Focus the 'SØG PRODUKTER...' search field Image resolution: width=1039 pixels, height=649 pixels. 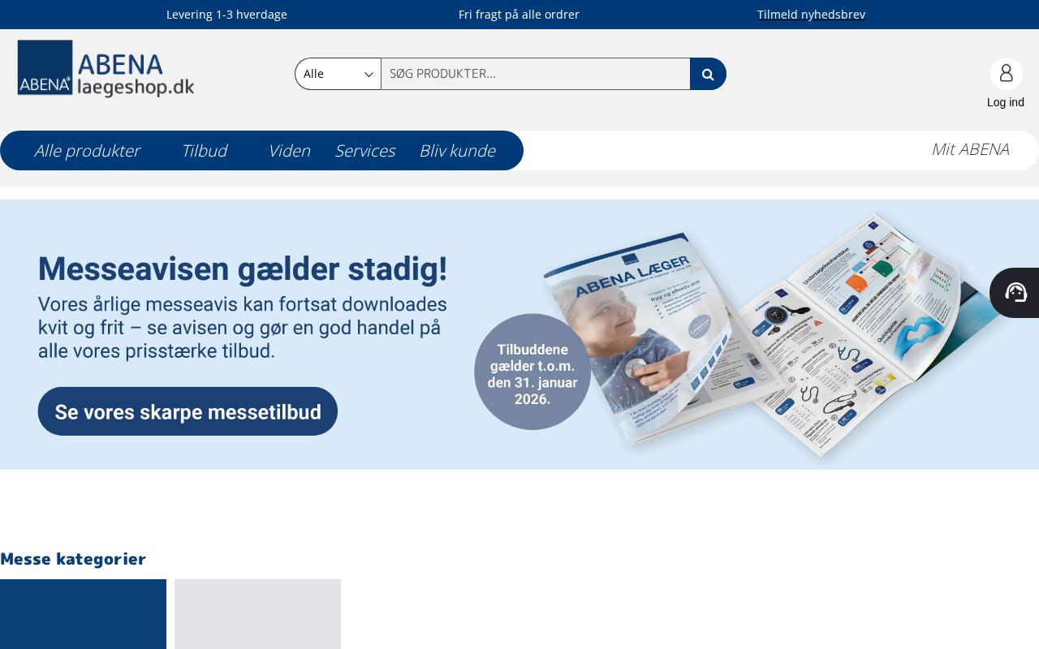536,74
